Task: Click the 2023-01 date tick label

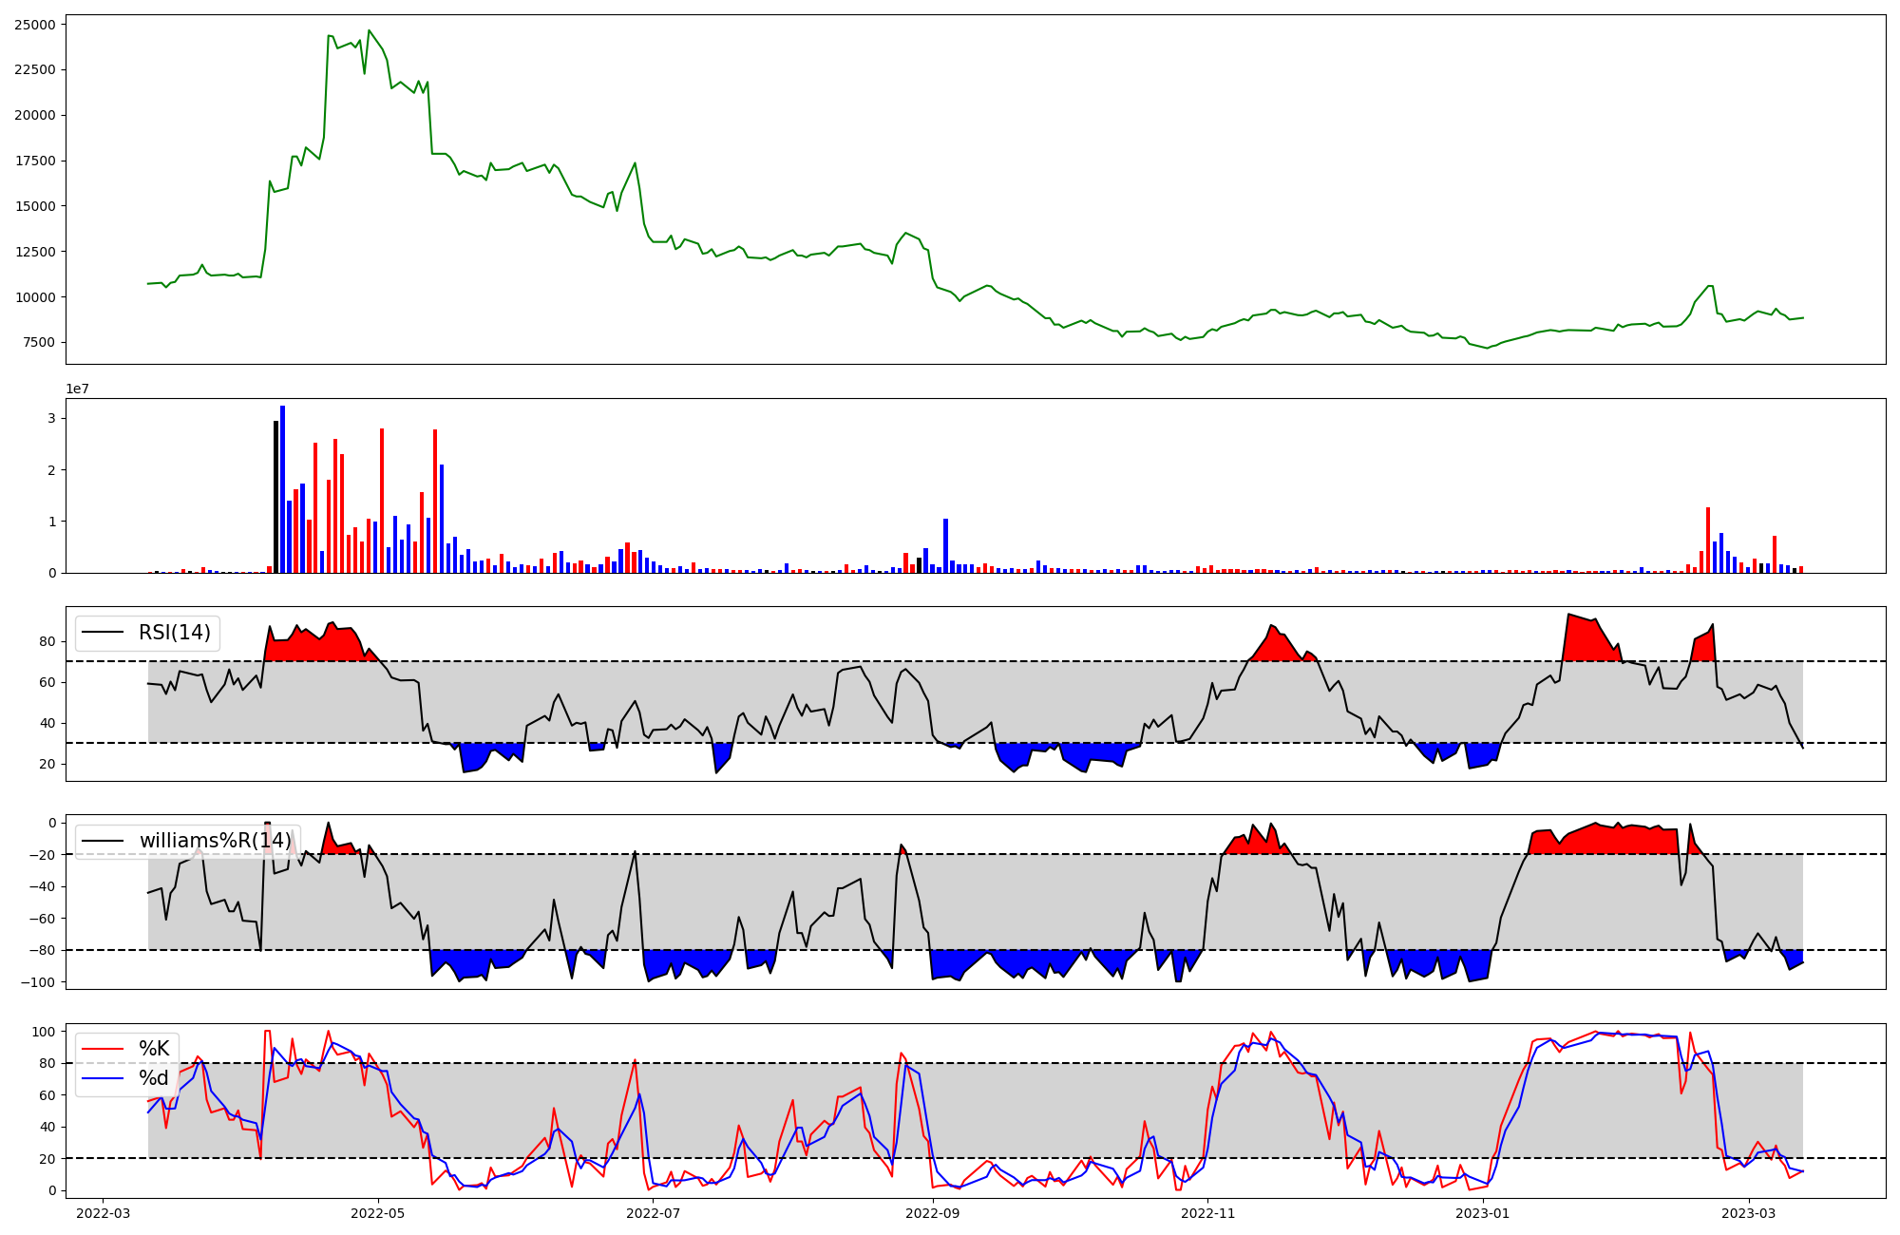Action: 1483,1213
